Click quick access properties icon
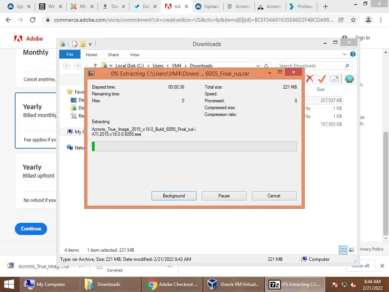The width and height of the screenshot is (389, 292). (x=74, y=44)
